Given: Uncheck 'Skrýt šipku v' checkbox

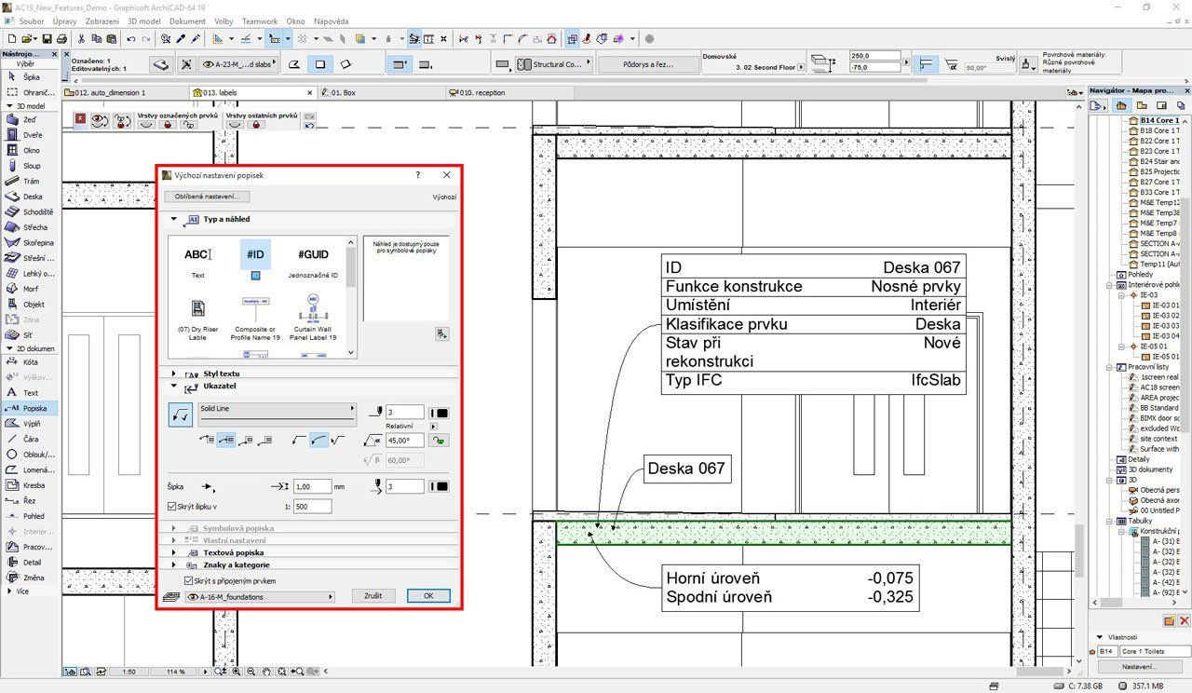Looking at the screenshot, I should point(171,507).
